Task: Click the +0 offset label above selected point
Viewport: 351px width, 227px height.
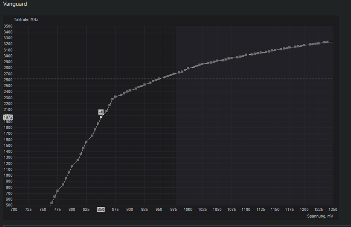Action: (101, 112)
